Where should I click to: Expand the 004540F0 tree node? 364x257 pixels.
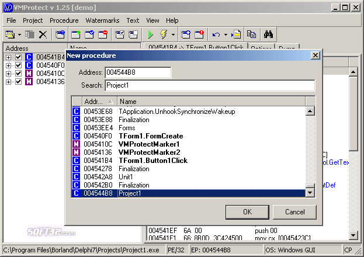pos(8,65)
